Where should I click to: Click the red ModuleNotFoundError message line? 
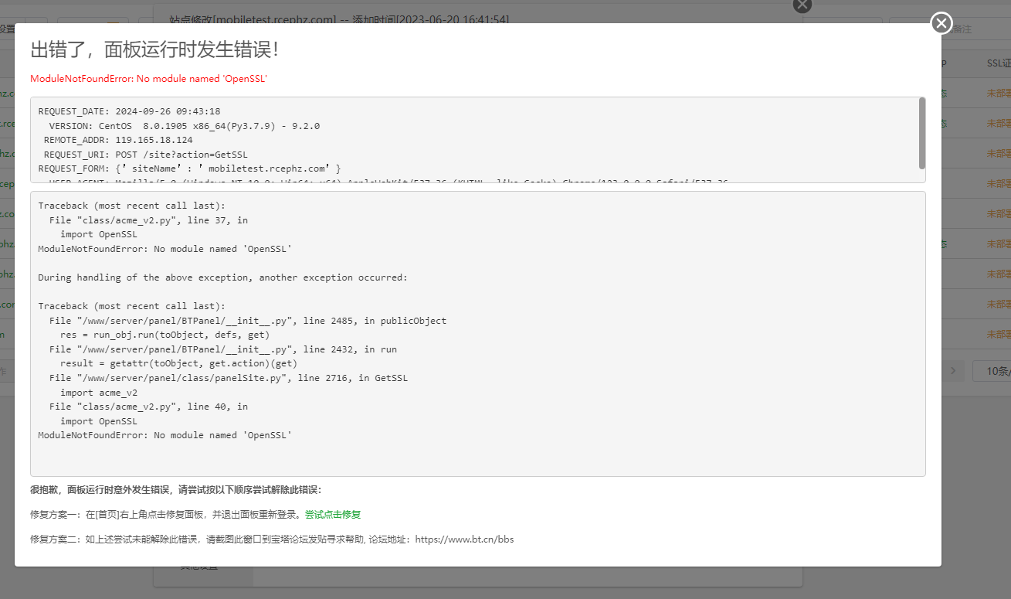coord(148,79)
